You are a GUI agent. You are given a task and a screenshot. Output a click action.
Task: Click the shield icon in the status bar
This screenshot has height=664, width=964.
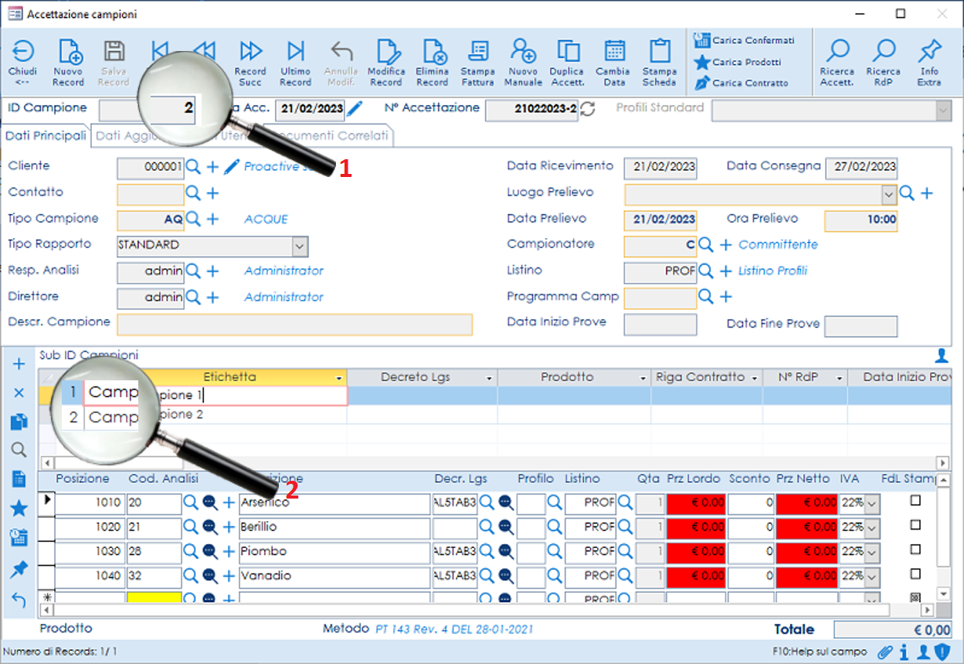tap(942, 652)
